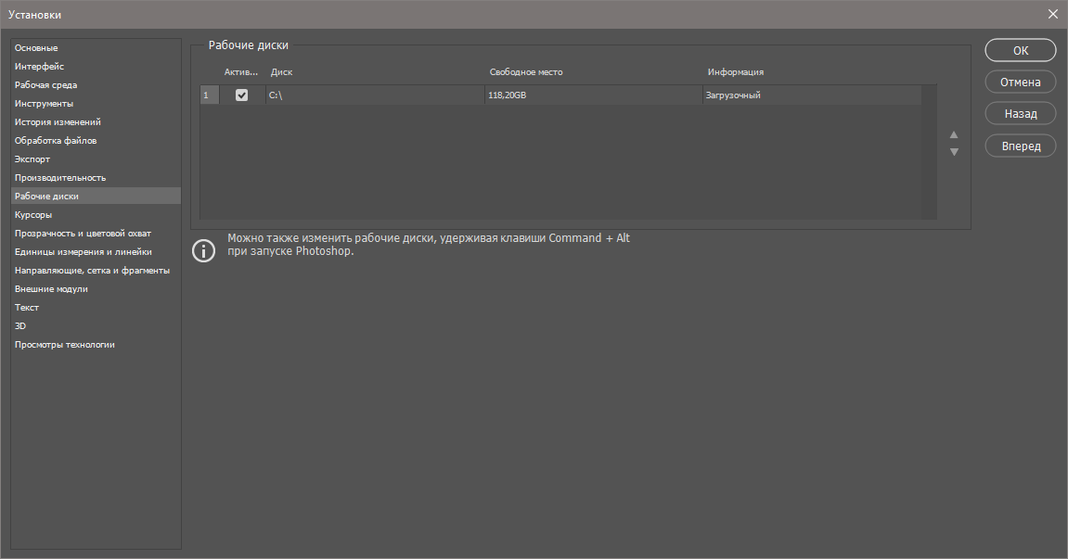1068x559 pixels.
Task: Click the Отмена button
Action: tap(1021, 82)
